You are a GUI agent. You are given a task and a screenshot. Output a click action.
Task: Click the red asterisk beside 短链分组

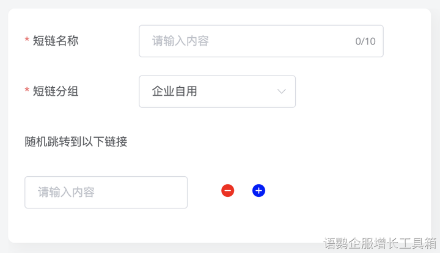coord(27,92)
